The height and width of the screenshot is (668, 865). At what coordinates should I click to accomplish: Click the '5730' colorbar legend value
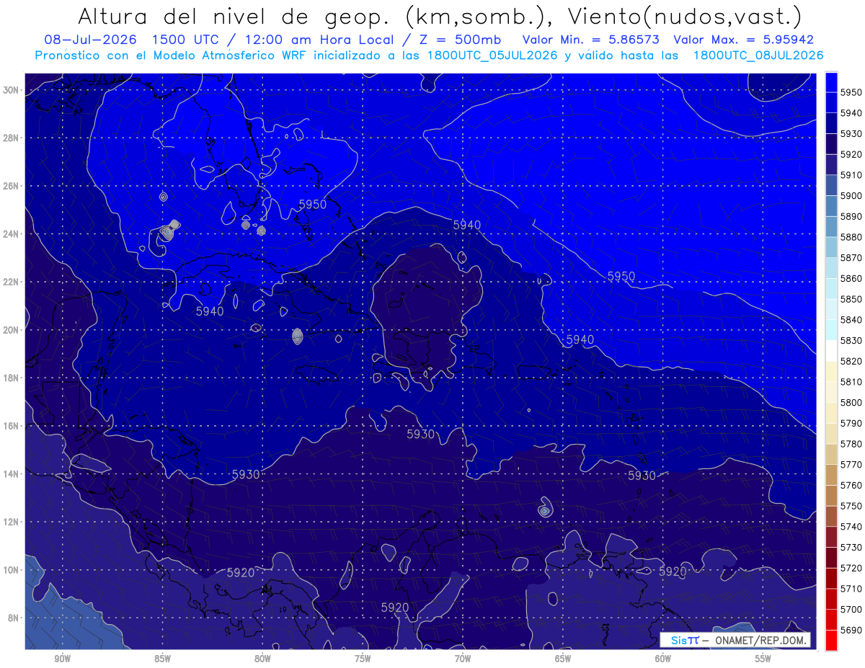coord(852,547)
